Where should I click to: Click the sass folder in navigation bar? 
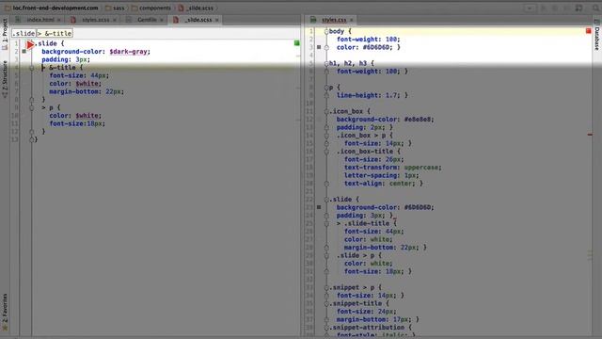point(115,8)
